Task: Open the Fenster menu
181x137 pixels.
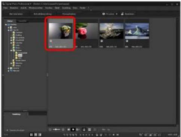Action: click(x=82, y=8)
